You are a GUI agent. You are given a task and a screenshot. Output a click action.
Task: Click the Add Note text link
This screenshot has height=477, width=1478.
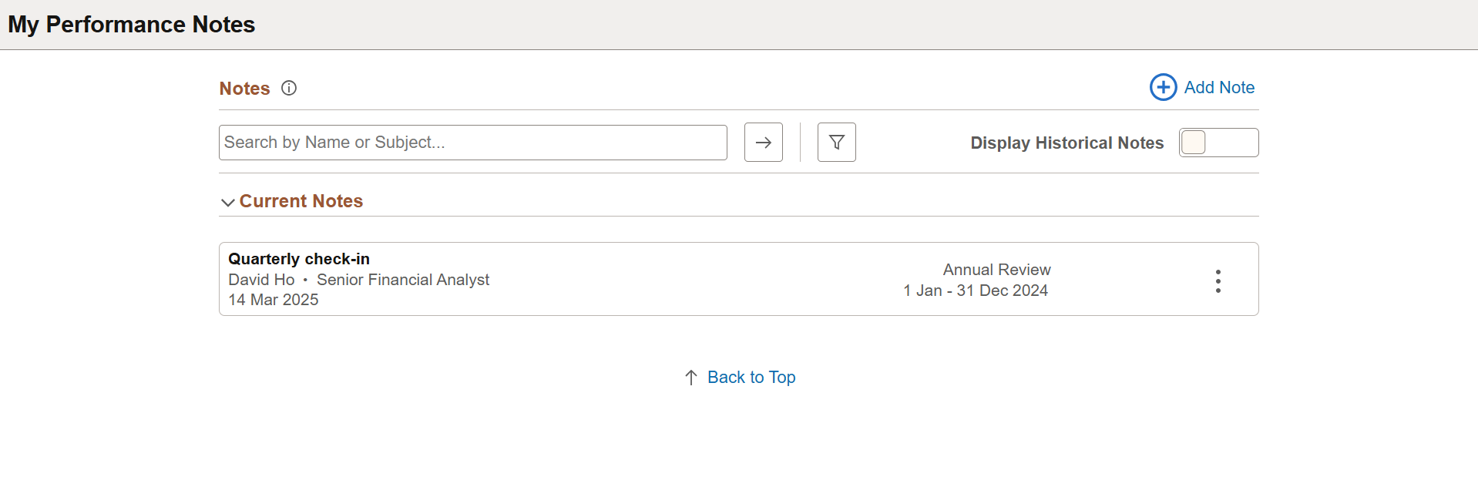tap(1219, 87)
